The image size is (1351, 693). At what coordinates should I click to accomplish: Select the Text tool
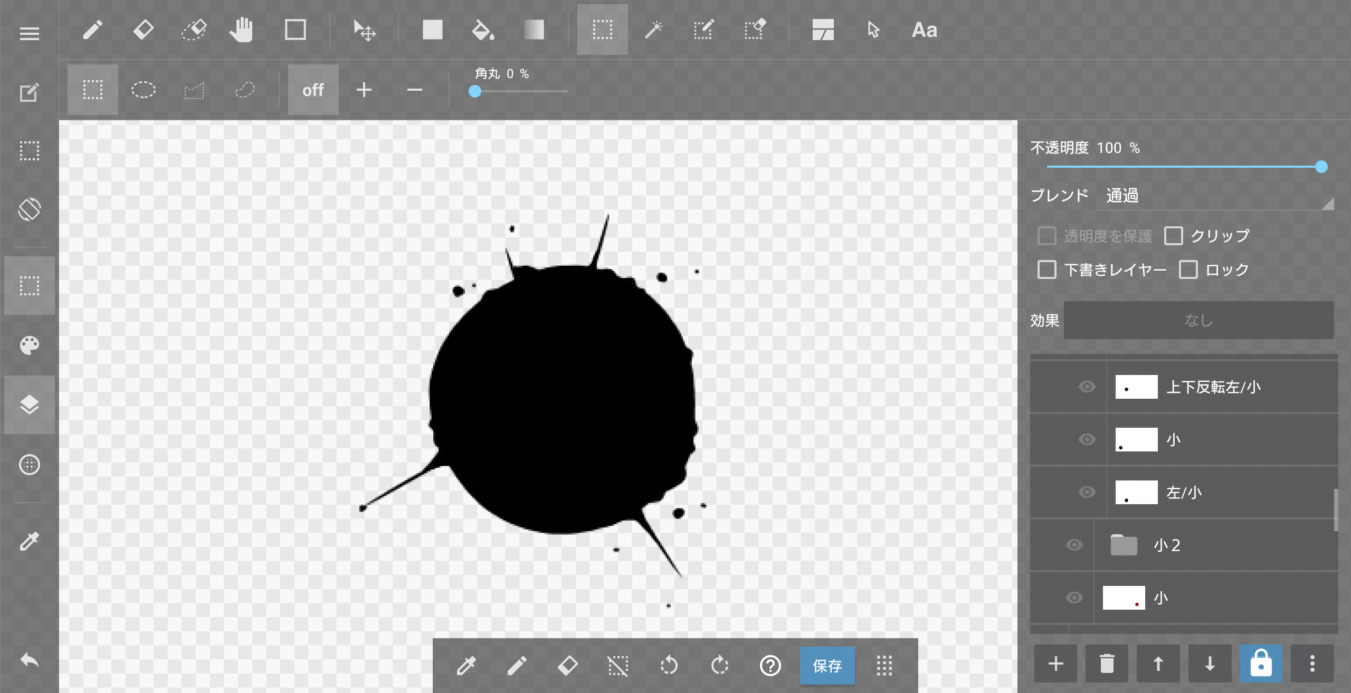click(x=925, y=30)
